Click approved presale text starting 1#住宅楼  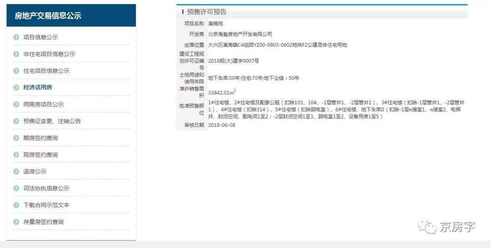[x=336, y=110]
